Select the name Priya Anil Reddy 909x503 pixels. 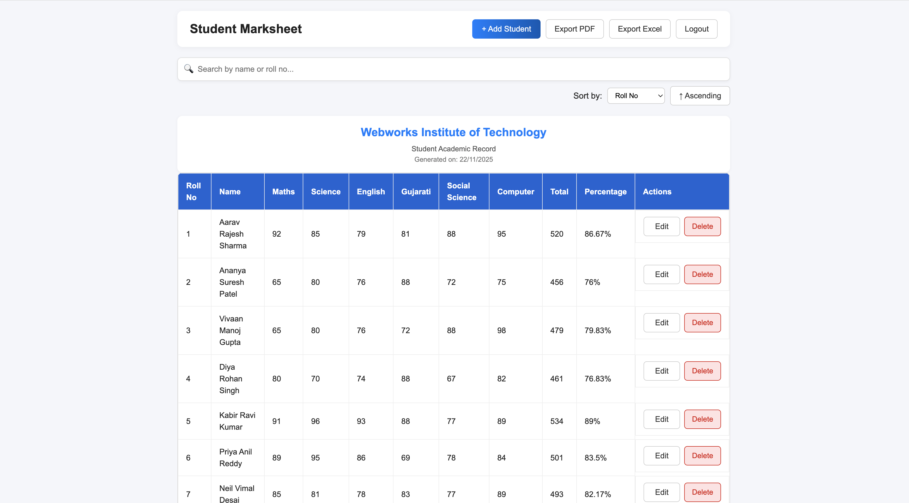coord(235,458)
